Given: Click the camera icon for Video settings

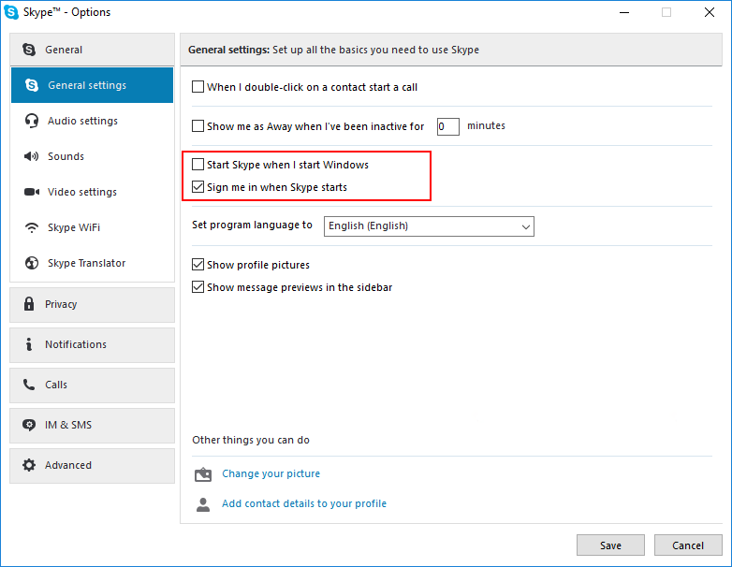Looking at the screenshot, I should pos(32,192).
